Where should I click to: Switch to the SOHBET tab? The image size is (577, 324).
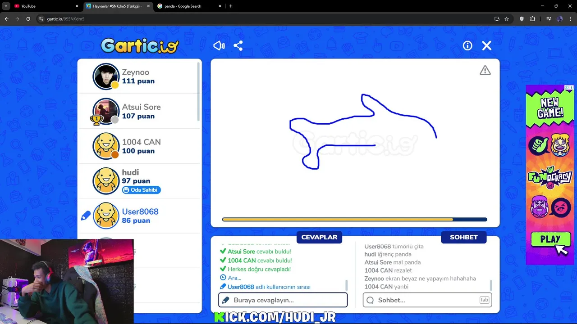[x=463, y=237]
